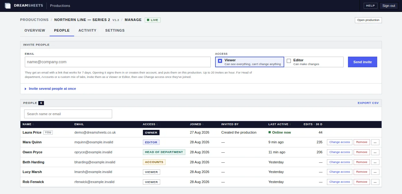Image resolution: width=402 pixels, height=194 pixels.
Task: Open Northern Line — Series 2 breadcrumb
Action: (x=82, y=20)
